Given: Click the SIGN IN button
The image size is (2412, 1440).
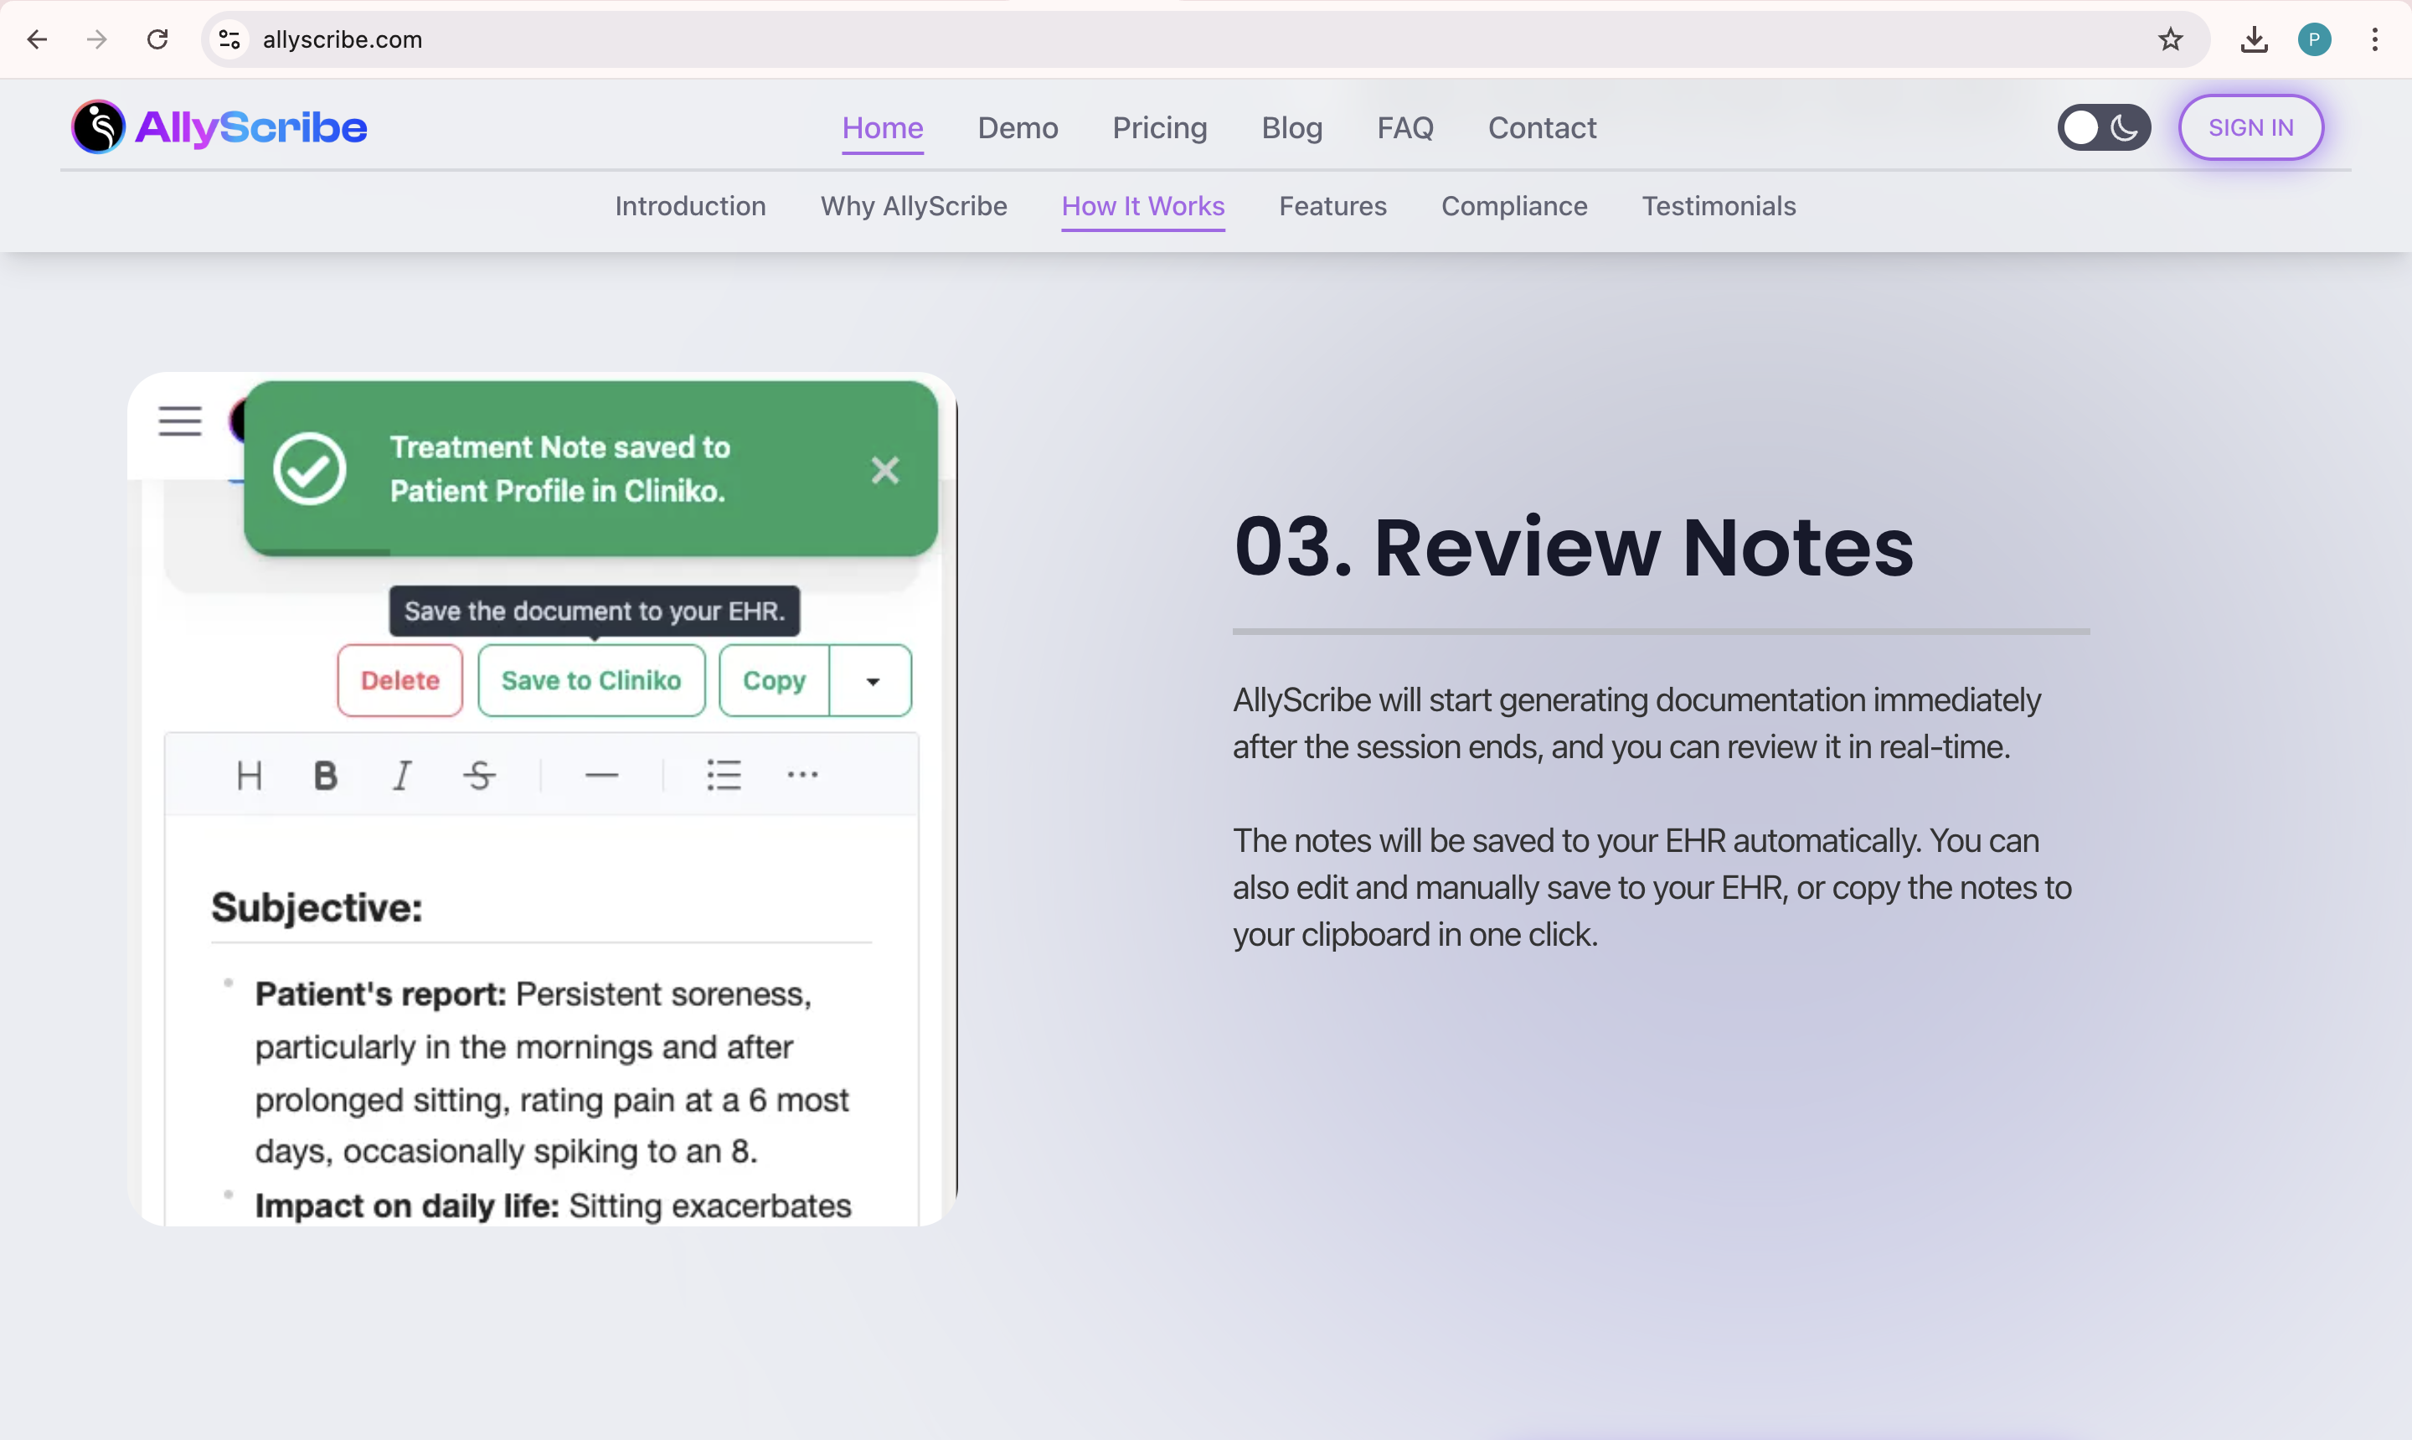Looking at the screenshot, I should click(x=2251, y=127).
